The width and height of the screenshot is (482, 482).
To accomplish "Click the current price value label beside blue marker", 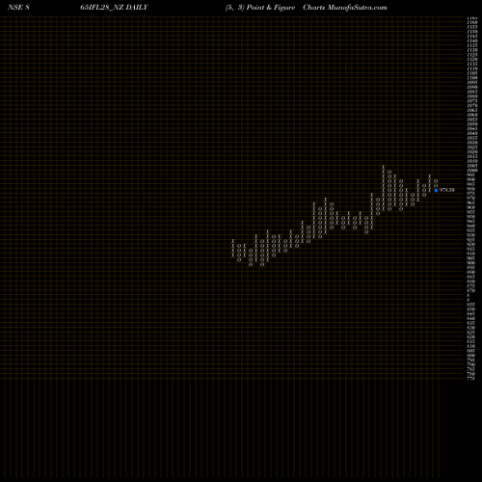I will (x=447, y=190).
